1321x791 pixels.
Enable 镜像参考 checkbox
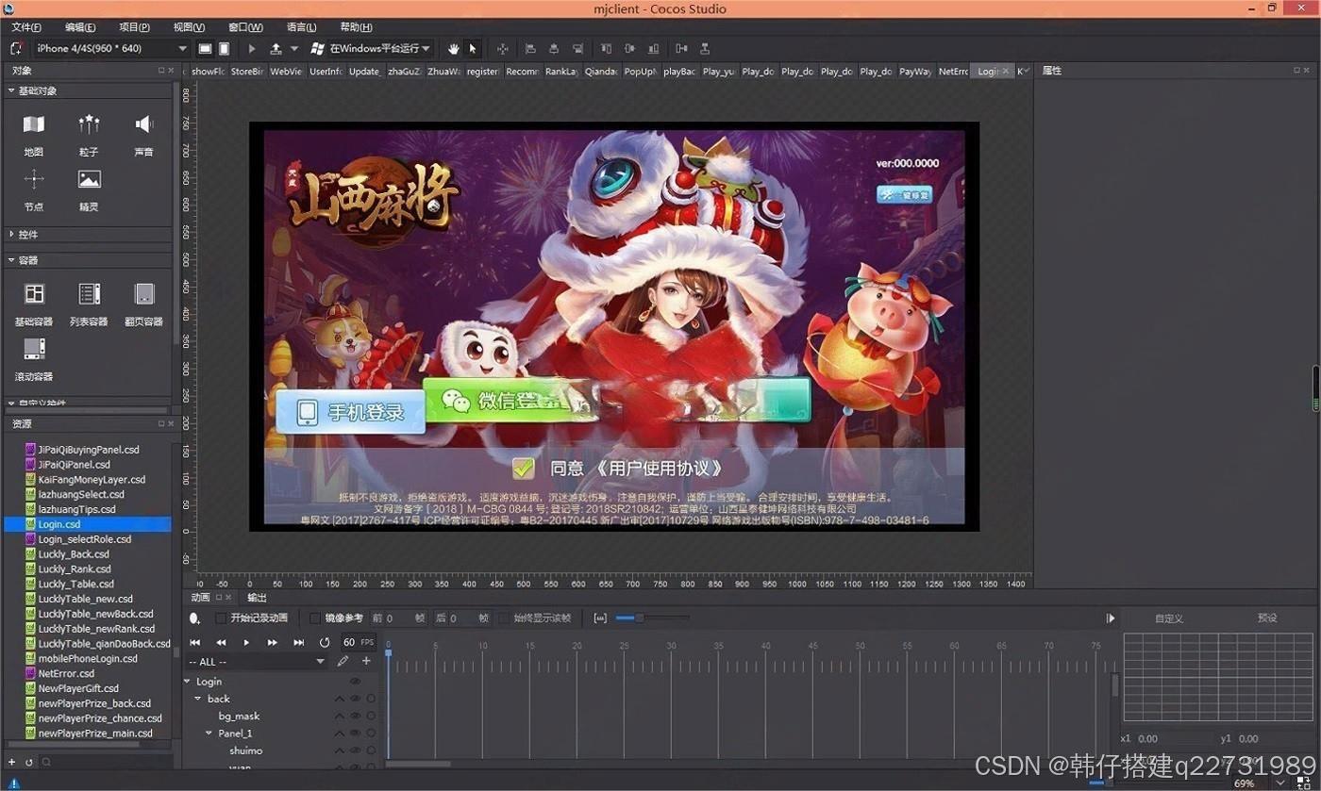315,618
